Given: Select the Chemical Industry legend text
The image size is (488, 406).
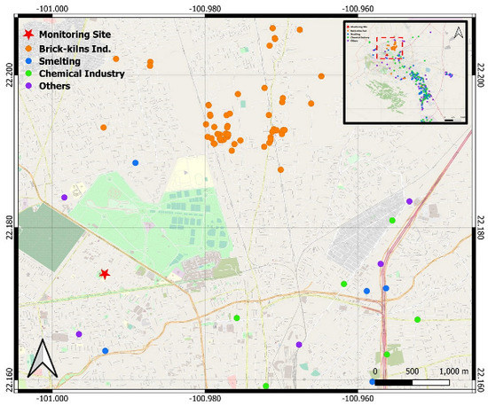Looking at the screenshot, I should [x=82, y=74].
